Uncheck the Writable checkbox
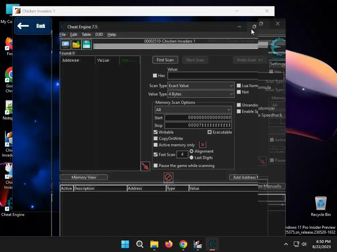 (x=156, y=132)
